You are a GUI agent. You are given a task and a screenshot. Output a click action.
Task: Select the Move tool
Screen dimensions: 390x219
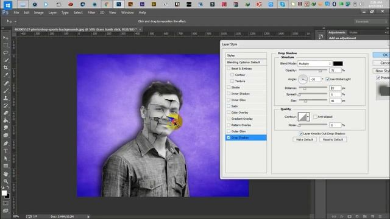[x=5, y=38]
